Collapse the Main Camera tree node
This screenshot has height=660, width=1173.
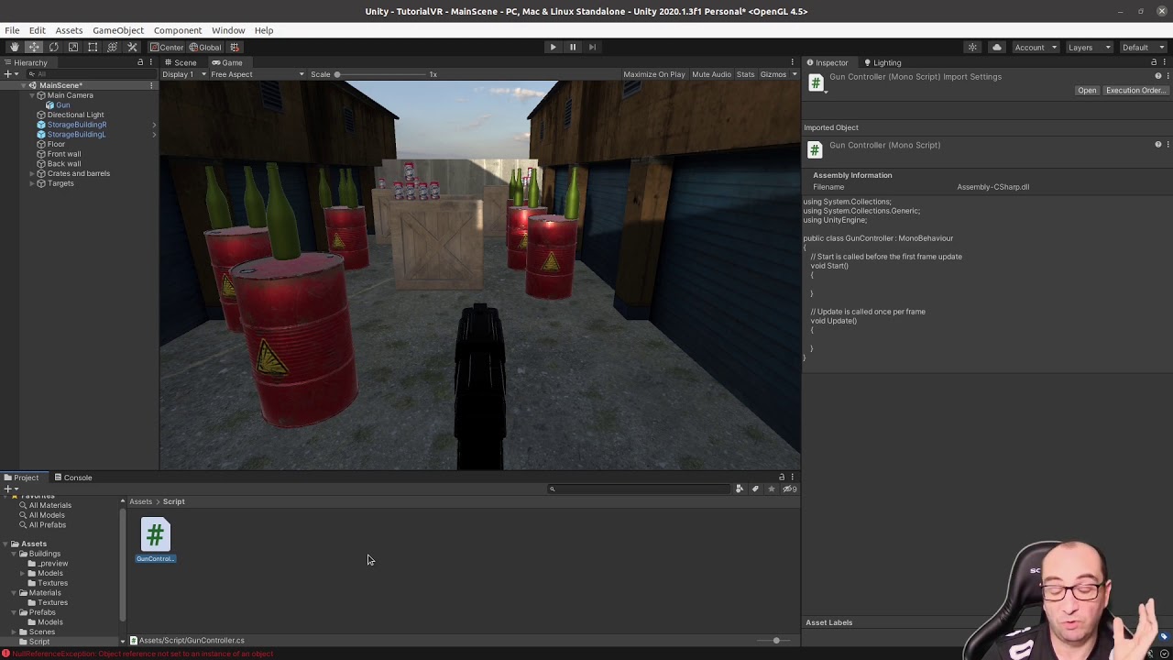tap(32, 95)
